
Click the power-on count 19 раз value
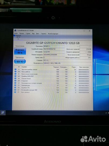click(86, 55)
